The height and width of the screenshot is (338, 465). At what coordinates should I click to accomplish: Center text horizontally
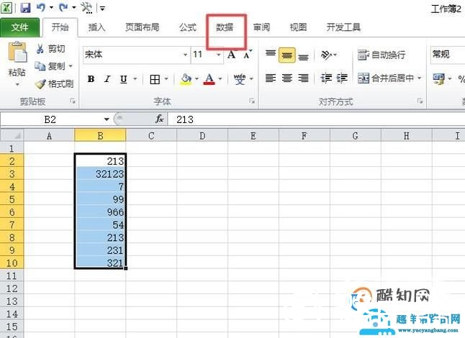pyautogui.click(x=286, y=78)
